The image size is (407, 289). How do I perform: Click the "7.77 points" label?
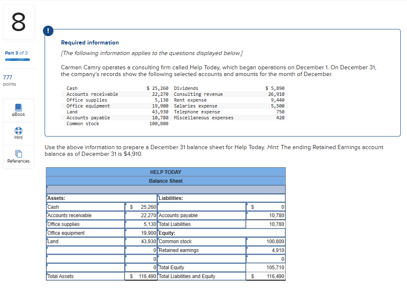[10, 81]
